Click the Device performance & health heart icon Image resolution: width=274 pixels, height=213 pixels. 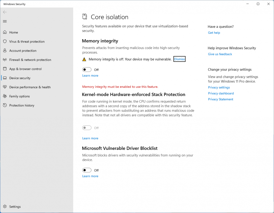tap(5, 87)
